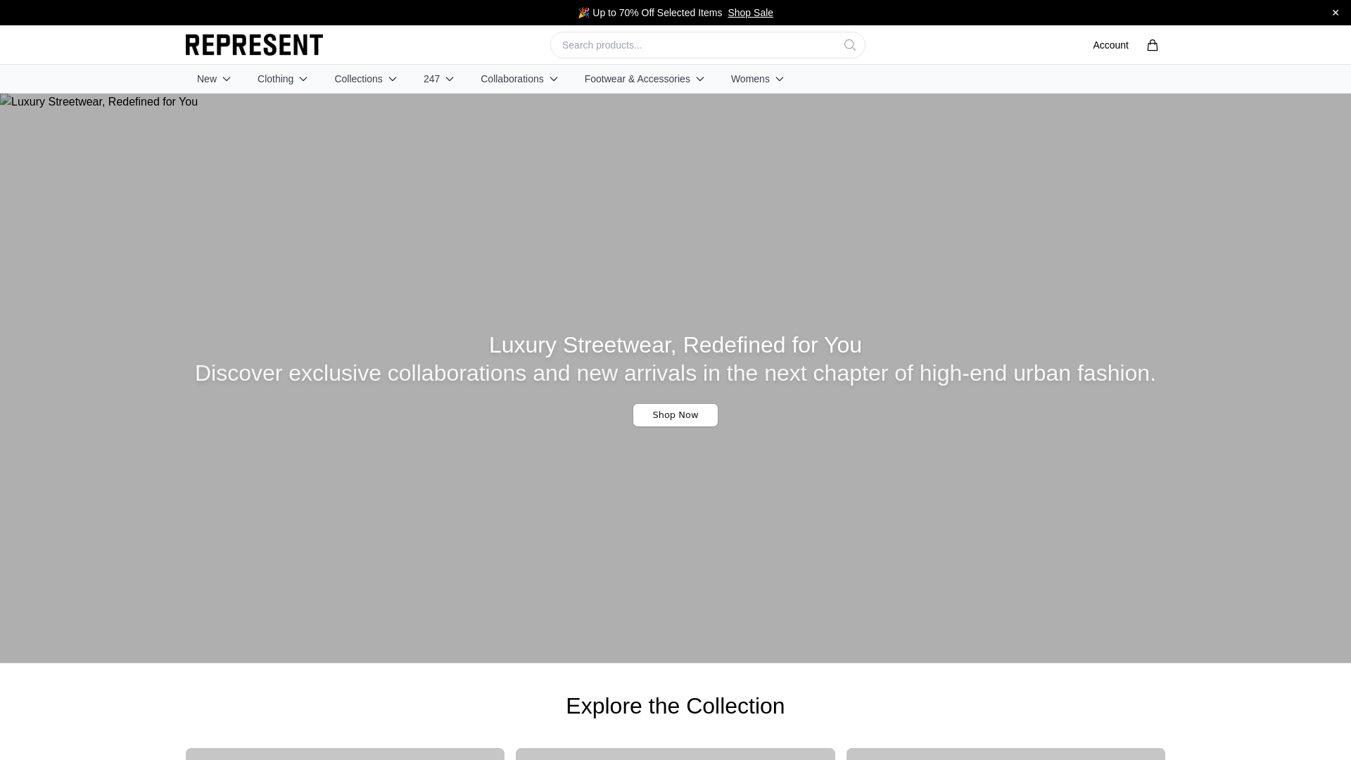Expand Footwear & Accessories menu
Viewport: 1351px width, 760px height.
[644, 79]
